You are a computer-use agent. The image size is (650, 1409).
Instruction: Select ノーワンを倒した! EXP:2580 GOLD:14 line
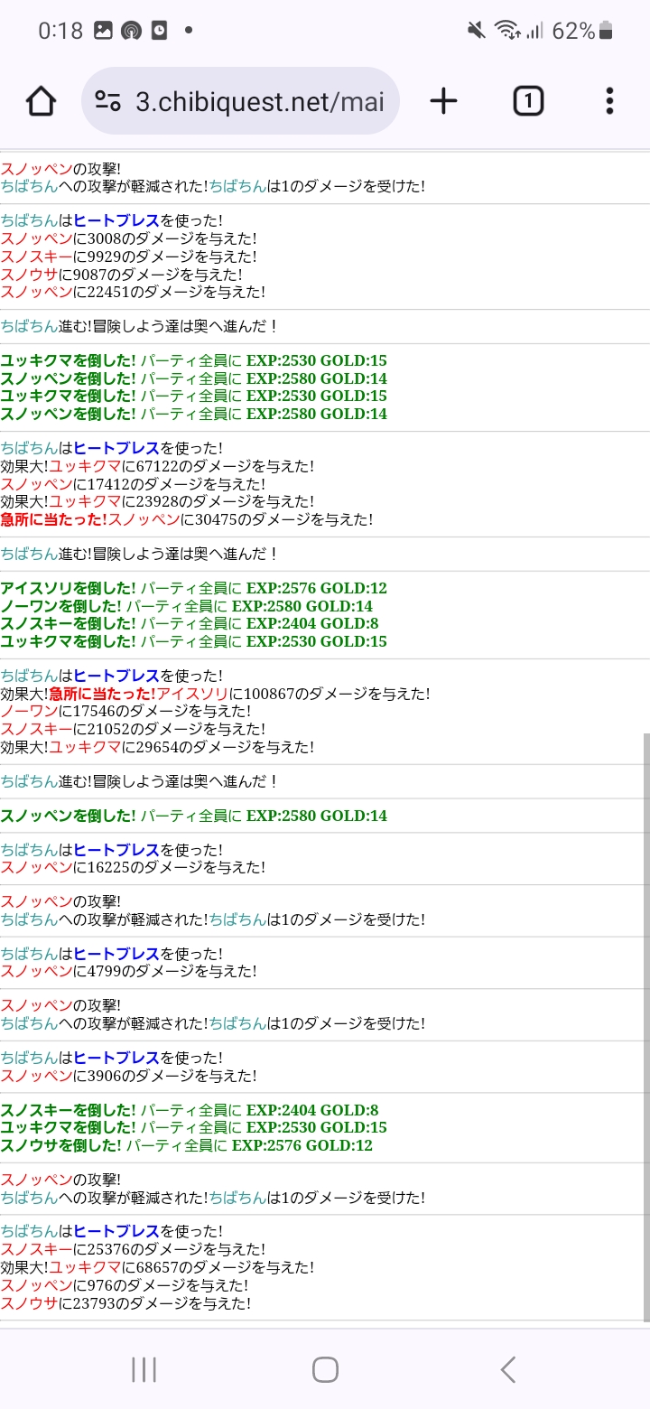pos(187,606)
